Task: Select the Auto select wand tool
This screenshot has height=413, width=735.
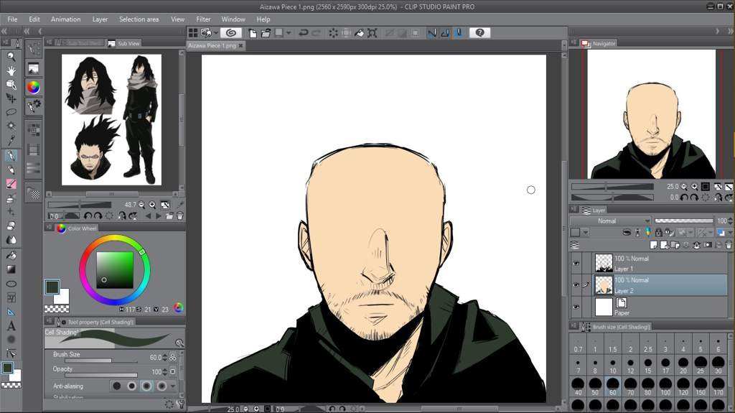Action: (x=11, y=126)
